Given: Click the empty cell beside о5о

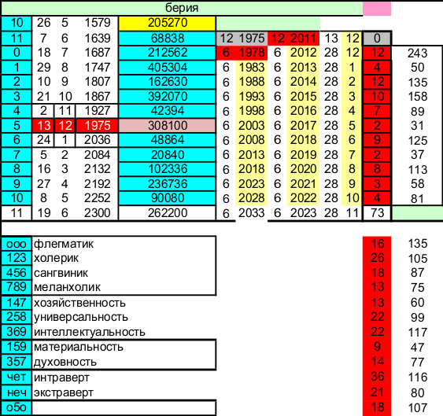Looking at the screenshot, I should pos(124,408).
